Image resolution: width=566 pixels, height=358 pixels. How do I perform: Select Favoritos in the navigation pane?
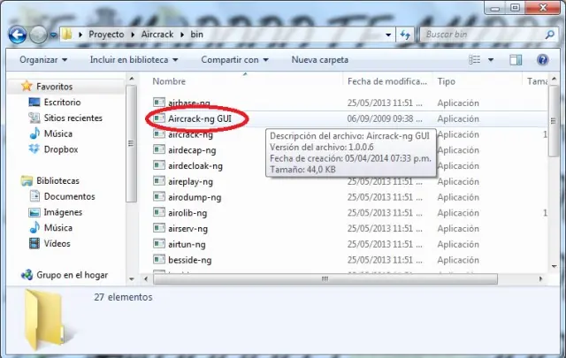click(54, 87)
